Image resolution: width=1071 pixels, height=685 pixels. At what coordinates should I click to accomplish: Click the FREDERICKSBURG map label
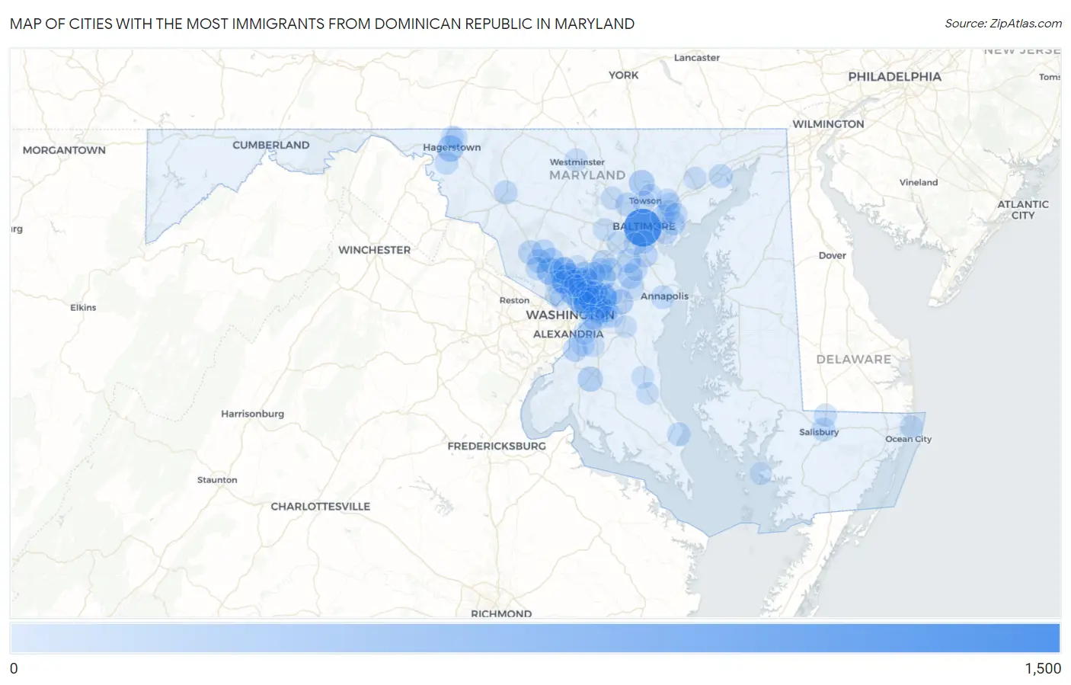pos(497,446)
